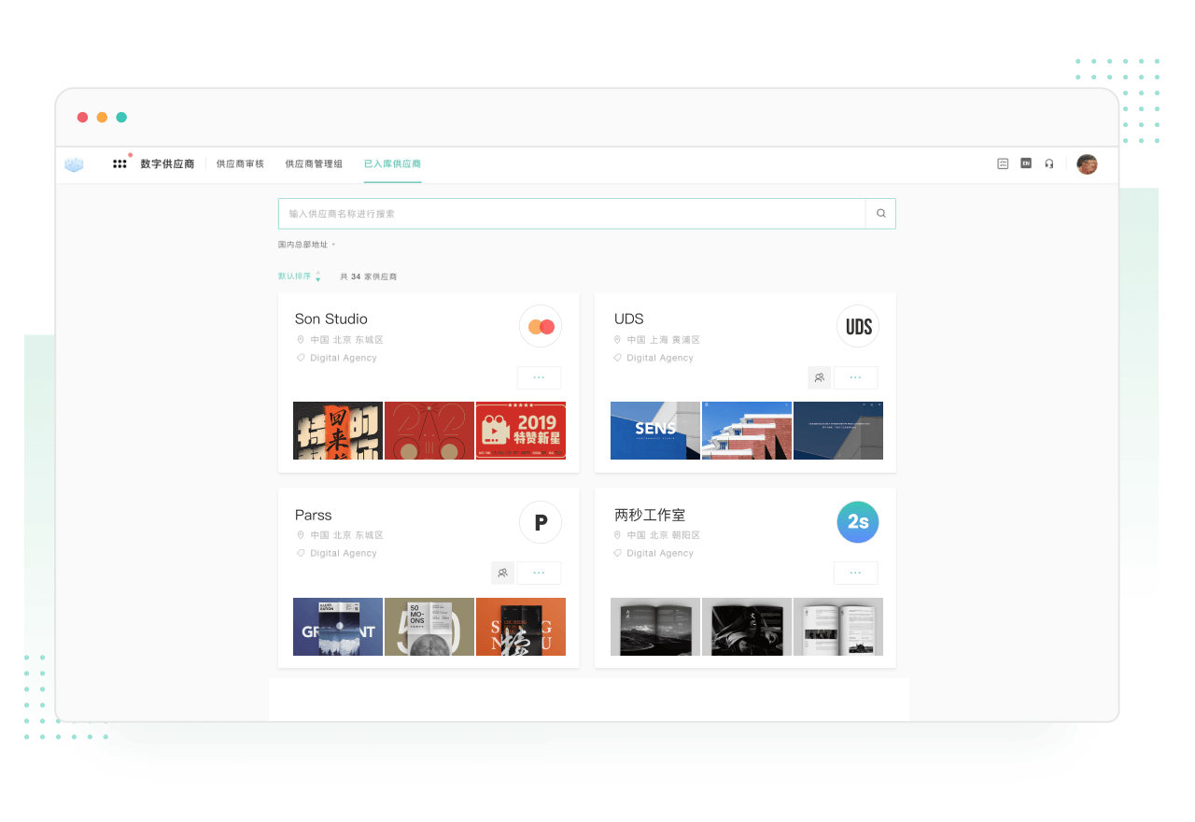
Task: Open more options on Parss card
Action: point(539,573)
